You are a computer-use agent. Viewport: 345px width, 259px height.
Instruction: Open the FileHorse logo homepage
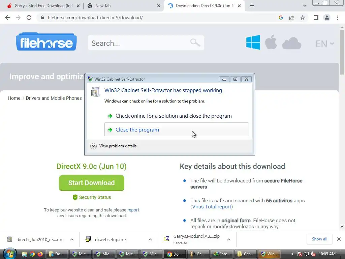pos(46,42)
